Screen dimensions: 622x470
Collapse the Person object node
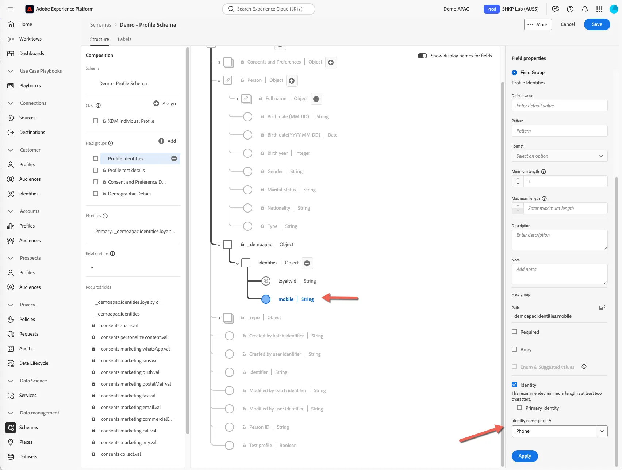[219, 81]
